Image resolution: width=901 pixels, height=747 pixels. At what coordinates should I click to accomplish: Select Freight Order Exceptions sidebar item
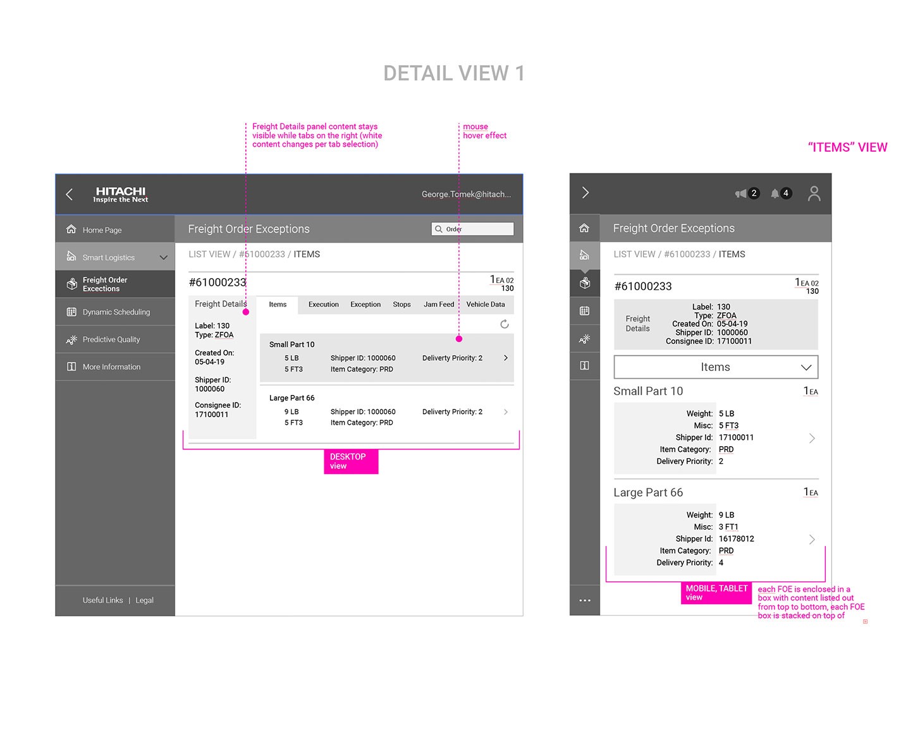[115, 284]
